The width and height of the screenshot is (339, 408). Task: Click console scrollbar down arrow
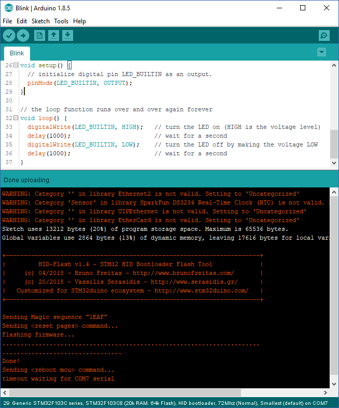pyautogui.click(x=334, y=384)
